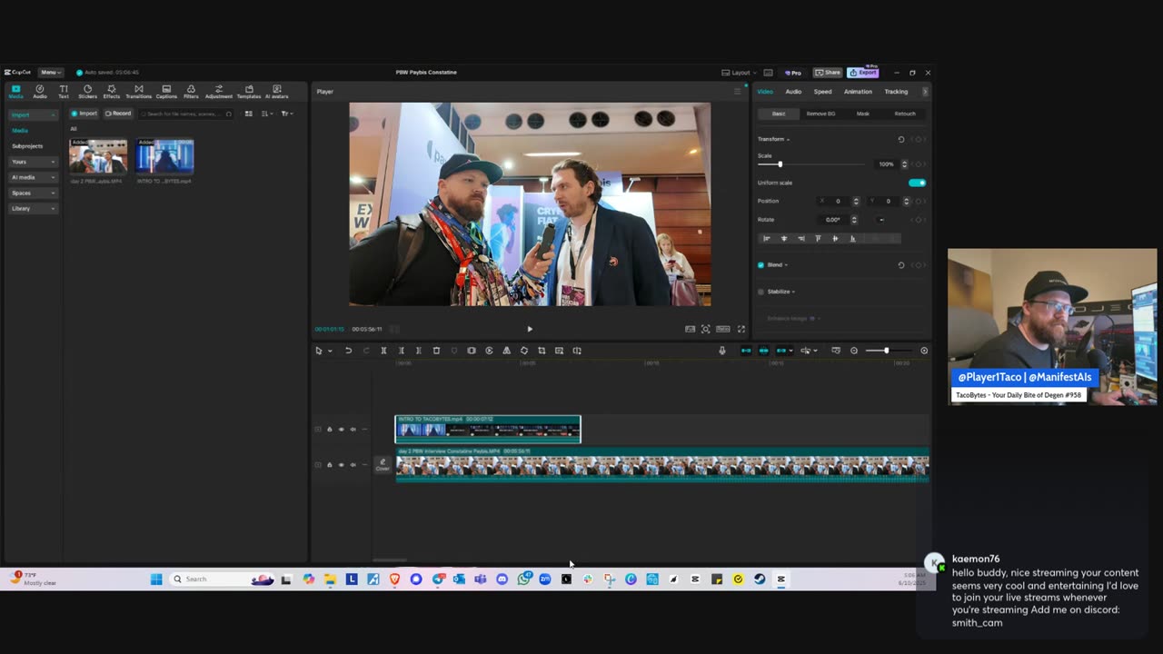Expand the AI media section
The width and height of the screenshot is (1163, 654).
[x=33, y=177]
